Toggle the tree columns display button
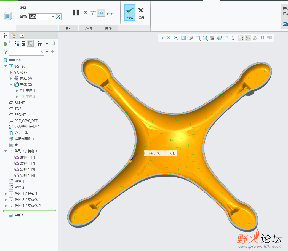288x251 pixels. [x=30, y=43]
